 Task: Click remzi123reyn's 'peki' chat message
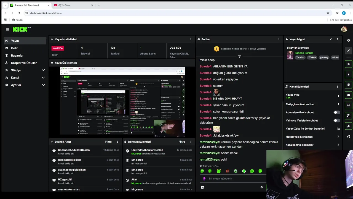click(x=213, y=159)
